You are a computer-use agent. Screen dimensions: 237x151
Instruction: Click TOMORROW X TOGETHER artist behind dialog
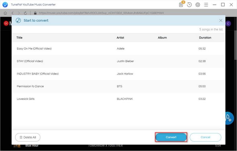(x=105, y=146)
